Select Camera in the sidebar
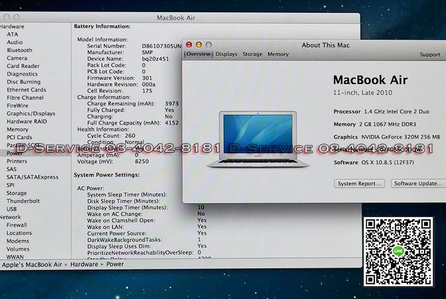This screenshot has height=299, width=446. tap(17, 58)
